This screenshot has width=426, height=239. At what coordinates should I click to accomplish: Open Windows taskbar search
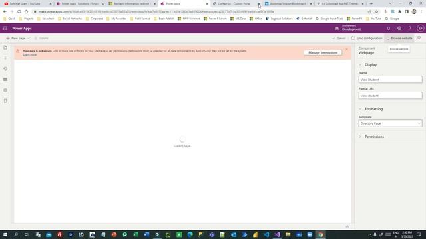(16, 234)
